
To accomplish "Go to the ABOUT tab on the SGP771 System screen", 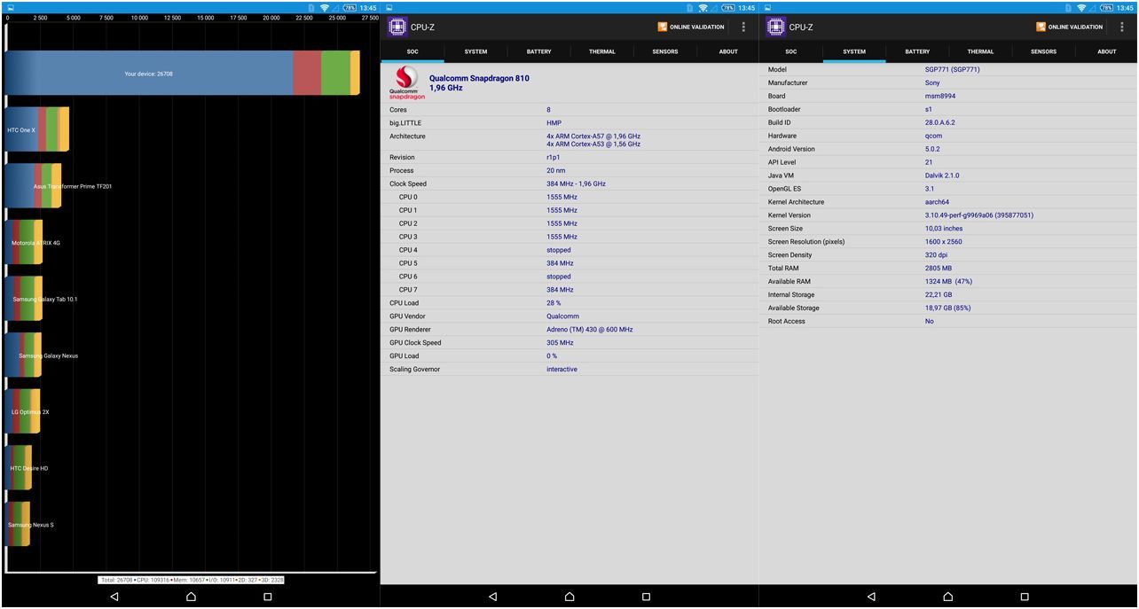I will pos(1106,51).
